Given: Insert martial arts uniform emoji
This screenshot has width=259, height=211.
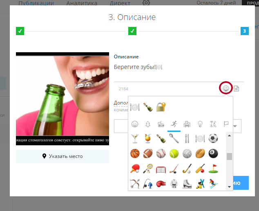Looking at the screenshot, I should point(174,184).
